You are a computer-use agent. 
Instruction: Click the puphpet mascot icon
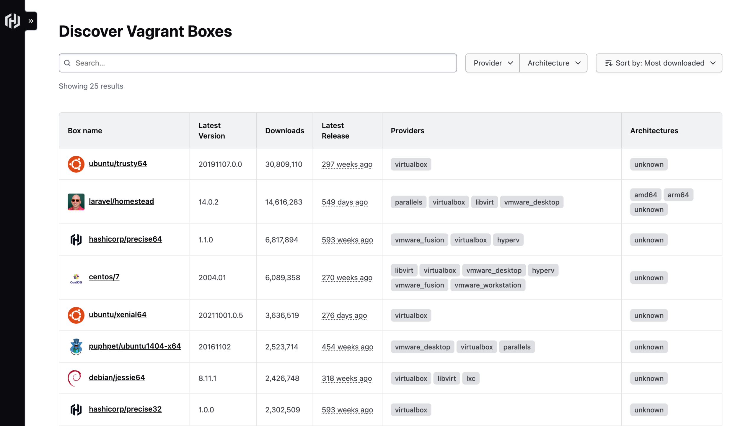[76, 346]
